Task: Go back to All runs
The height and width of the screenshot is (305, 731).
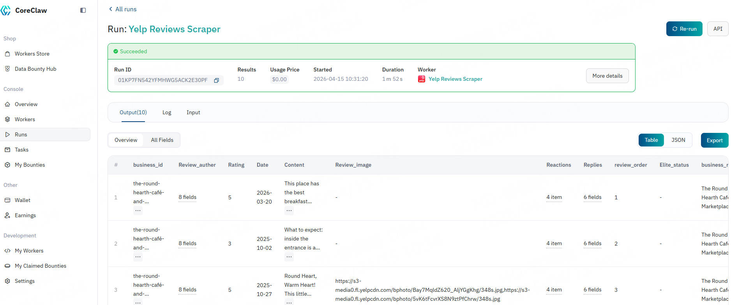Action: tap(122, 9)
